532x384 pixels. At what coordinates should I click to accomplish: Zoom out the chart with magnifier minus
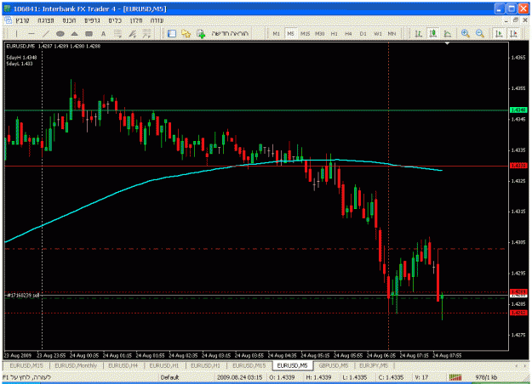[480, 33]
